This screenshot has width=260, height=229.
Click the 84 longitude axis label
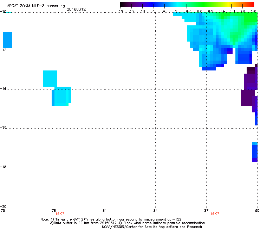tap(155, 211)
